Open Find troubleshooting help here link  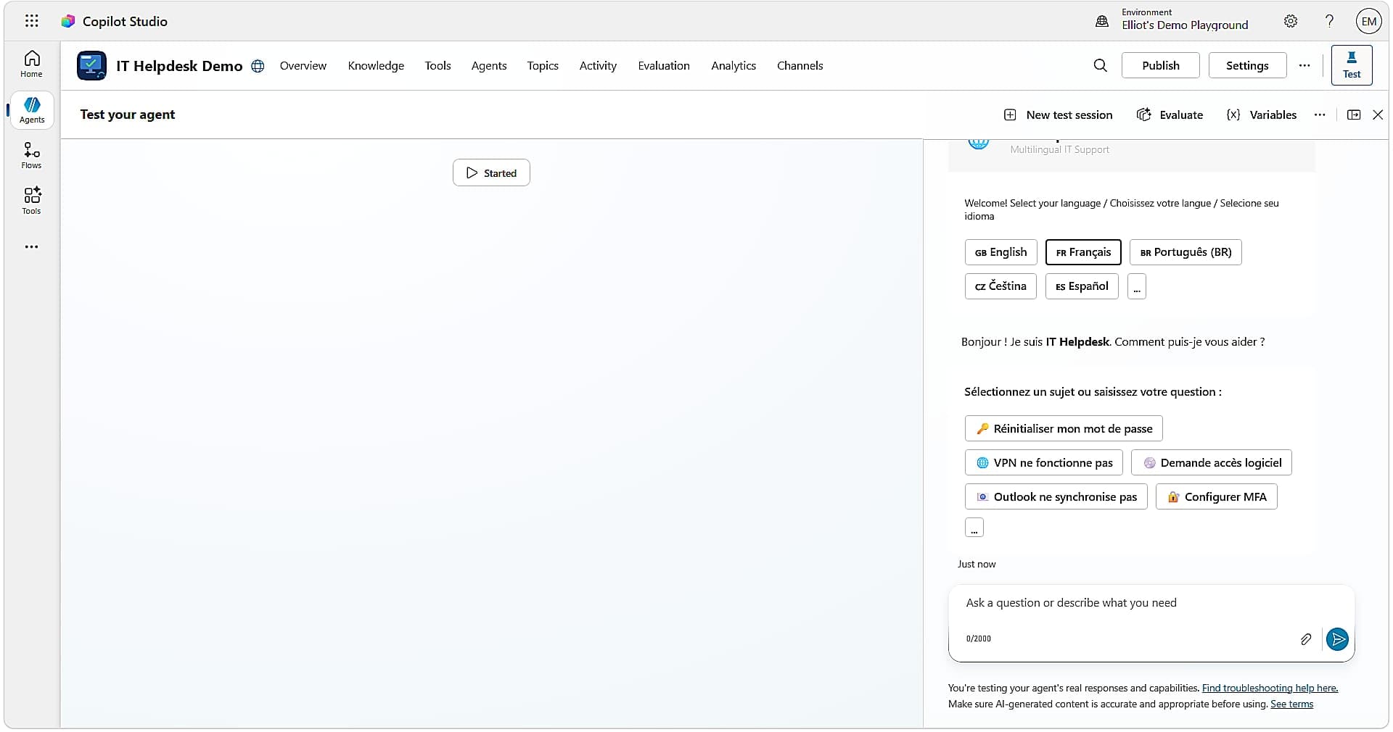pyautogui.click(x=1270, y=688)
